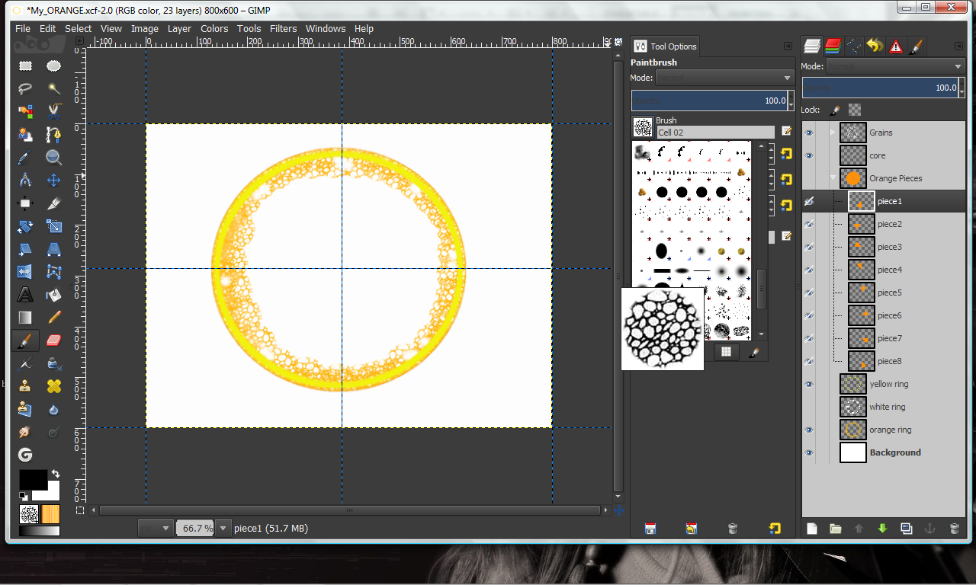Select the Heal tool
Viewport: 976px width, 585px height.
click(x=53, y=386)
